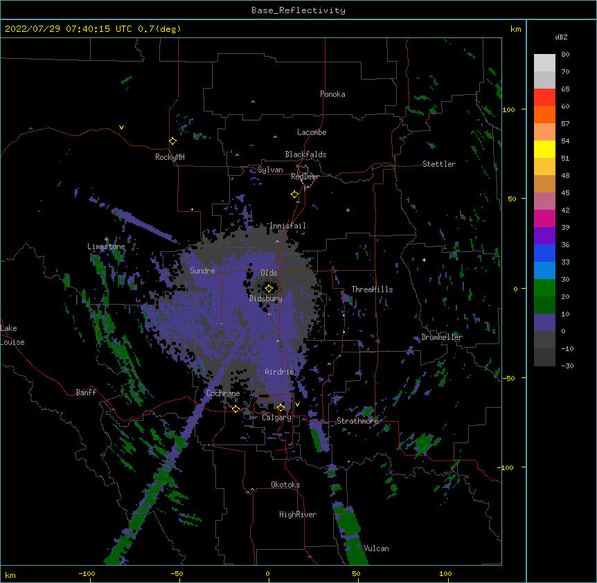Click the -100 tick on the bottom axis
Viewport: 597px width, 583px height.
tap(87, 573)
